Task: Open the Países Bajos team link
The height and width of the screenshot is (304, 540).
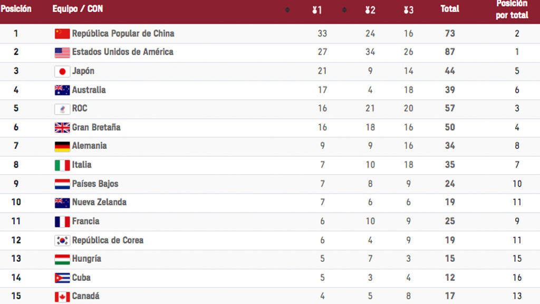Action: pyautogui.click(x=95, y=184)
